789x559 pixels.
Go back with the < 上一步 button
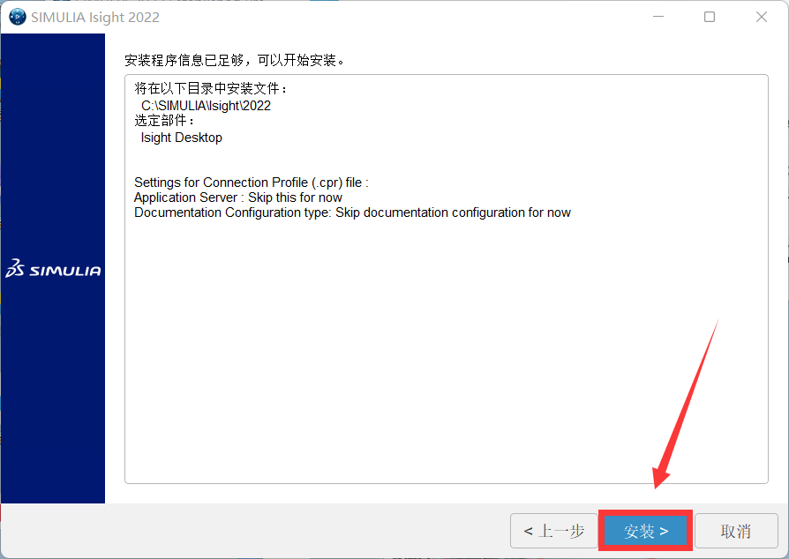click(554, 531)
